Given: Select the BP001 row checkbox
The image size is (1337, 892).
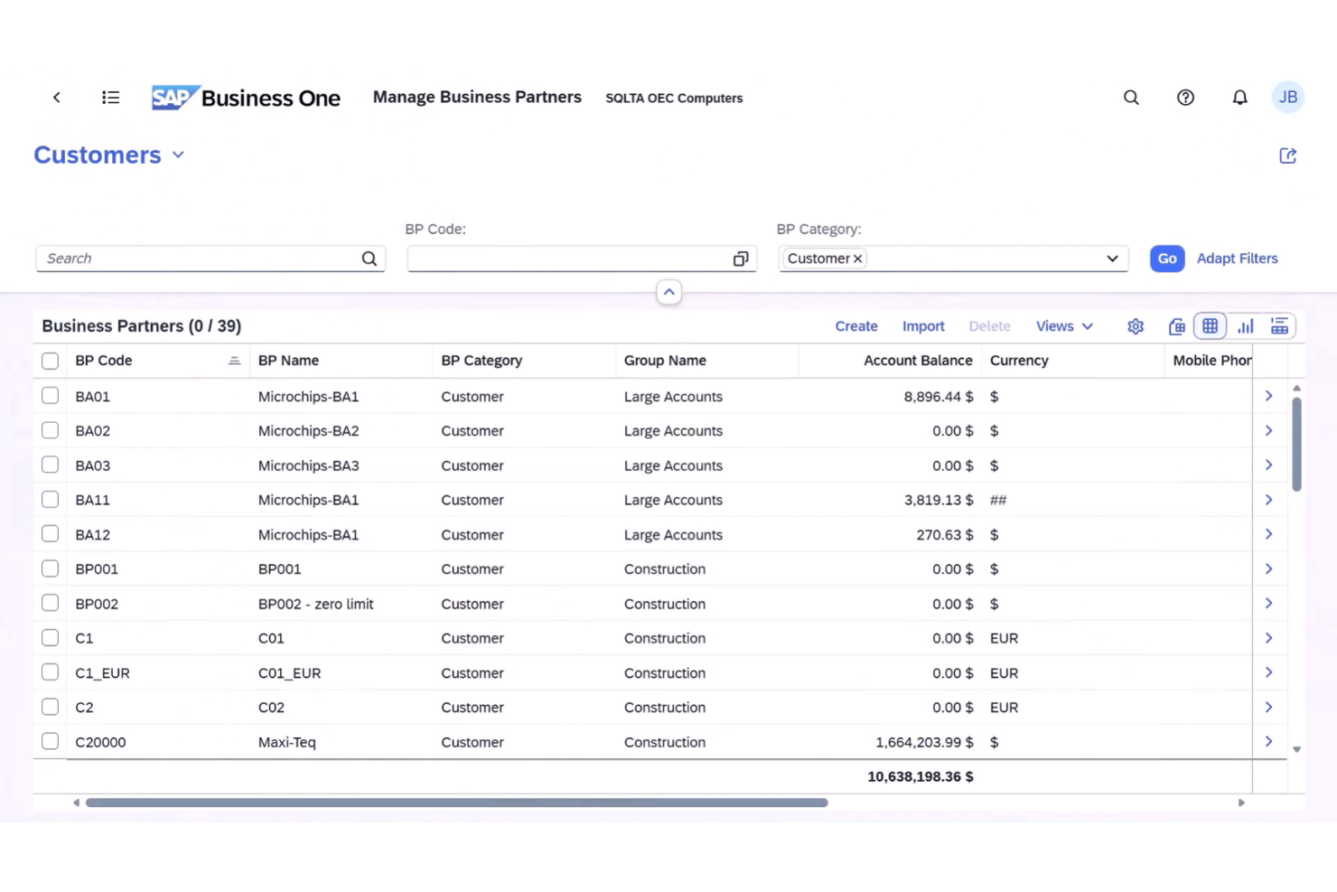Looking at the screenshot, I should (50, 568).
